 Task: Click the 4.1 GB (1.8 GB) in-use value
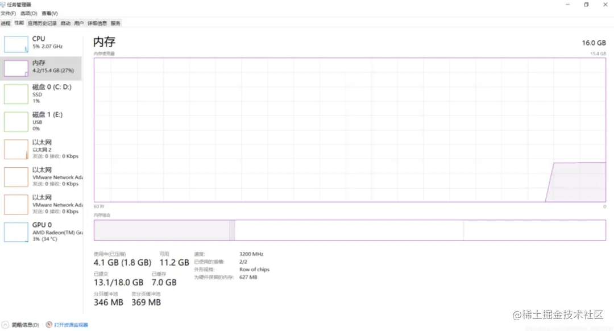pyautogui.click(x=122, y=262)
